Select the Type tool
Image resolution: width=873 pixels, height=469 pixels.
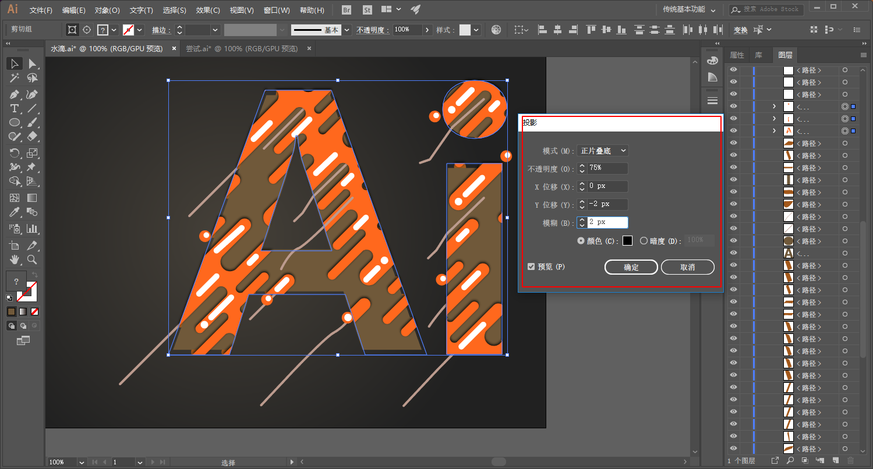click(15, 109)
